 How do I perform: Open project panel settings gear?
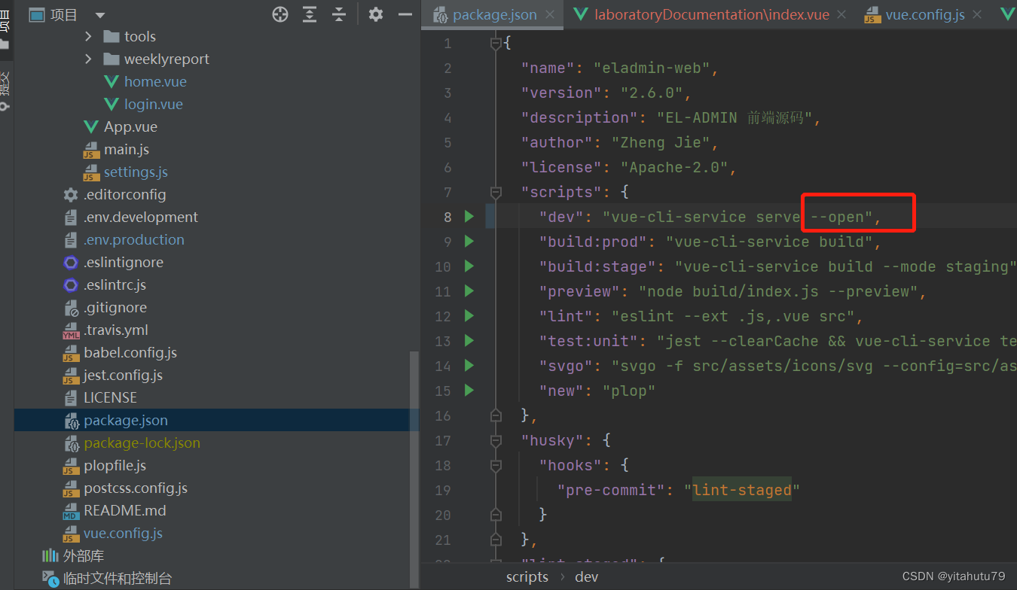pyautogui.click(x=376, y=14)
